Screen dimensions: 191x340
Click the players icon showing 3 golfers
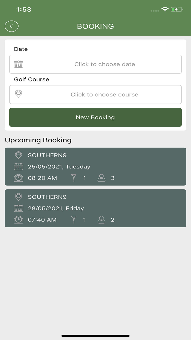tap(102, 178)
